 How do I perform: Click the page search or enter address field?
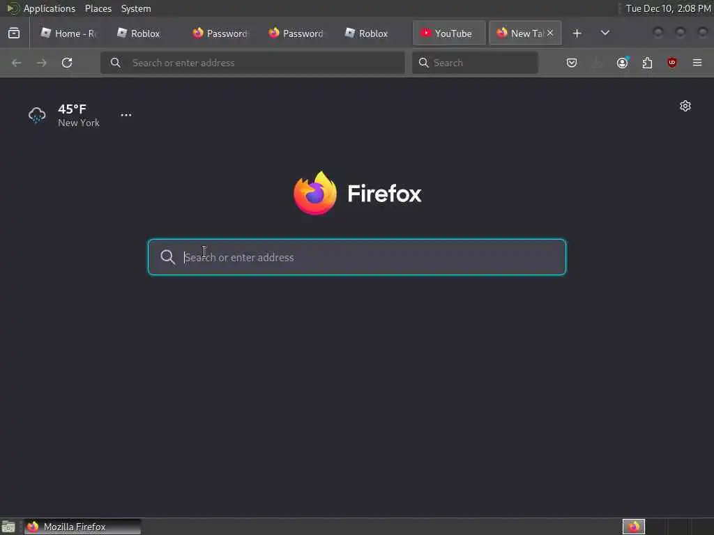[357, 257]
